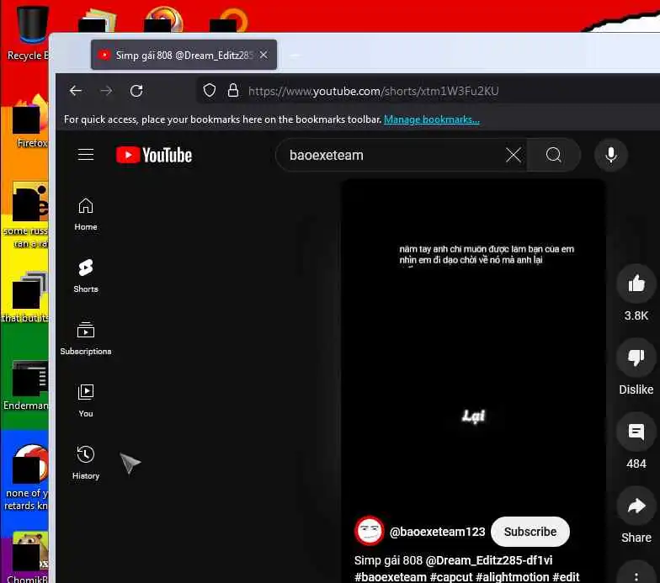
Task: Select the Firefox desktop shortcut
Action: tap(32, 122)
